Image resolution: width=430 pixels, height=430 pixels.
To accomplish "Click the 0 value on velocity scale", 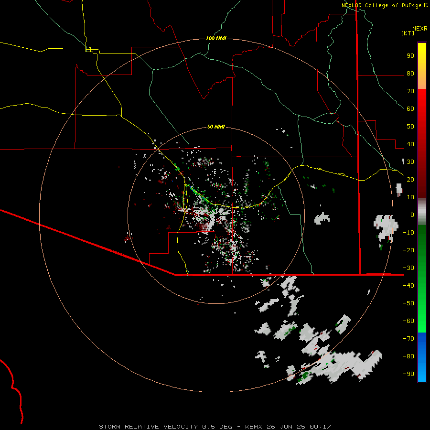I will coord(412,215).
